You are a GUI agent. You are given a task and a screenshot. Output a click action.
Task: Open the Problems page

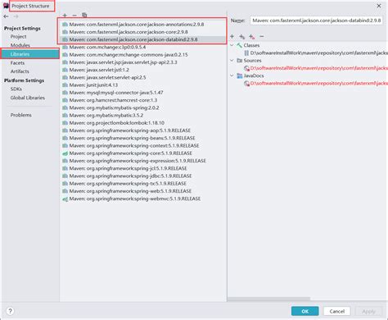21,115
